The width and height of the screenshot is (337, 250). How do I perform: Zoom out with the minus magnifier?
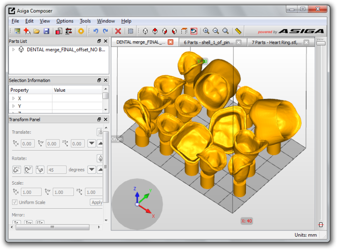tap(216, 31)
